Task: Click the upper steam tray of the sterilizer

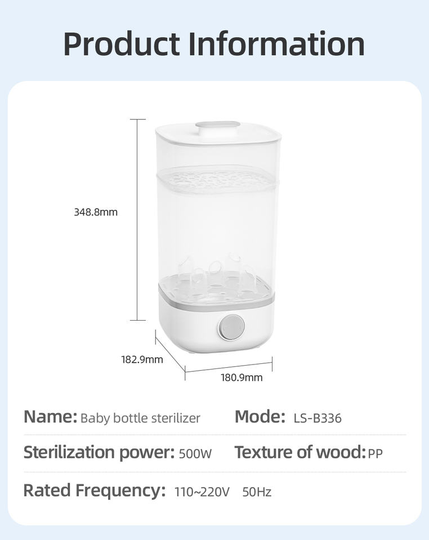Action: (x=217, y=179)
